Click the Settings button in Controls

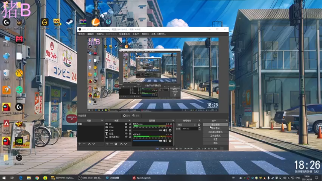(215, 139)
